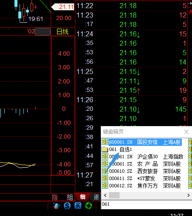Viewport: 192px width, 216px height.
Task: Choose 沪企债30 上海指数 entry
Action: click(x=143, y=157)
